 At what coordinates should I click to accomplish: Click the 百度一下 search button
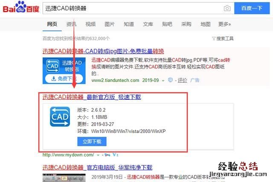tap(252, 8)
